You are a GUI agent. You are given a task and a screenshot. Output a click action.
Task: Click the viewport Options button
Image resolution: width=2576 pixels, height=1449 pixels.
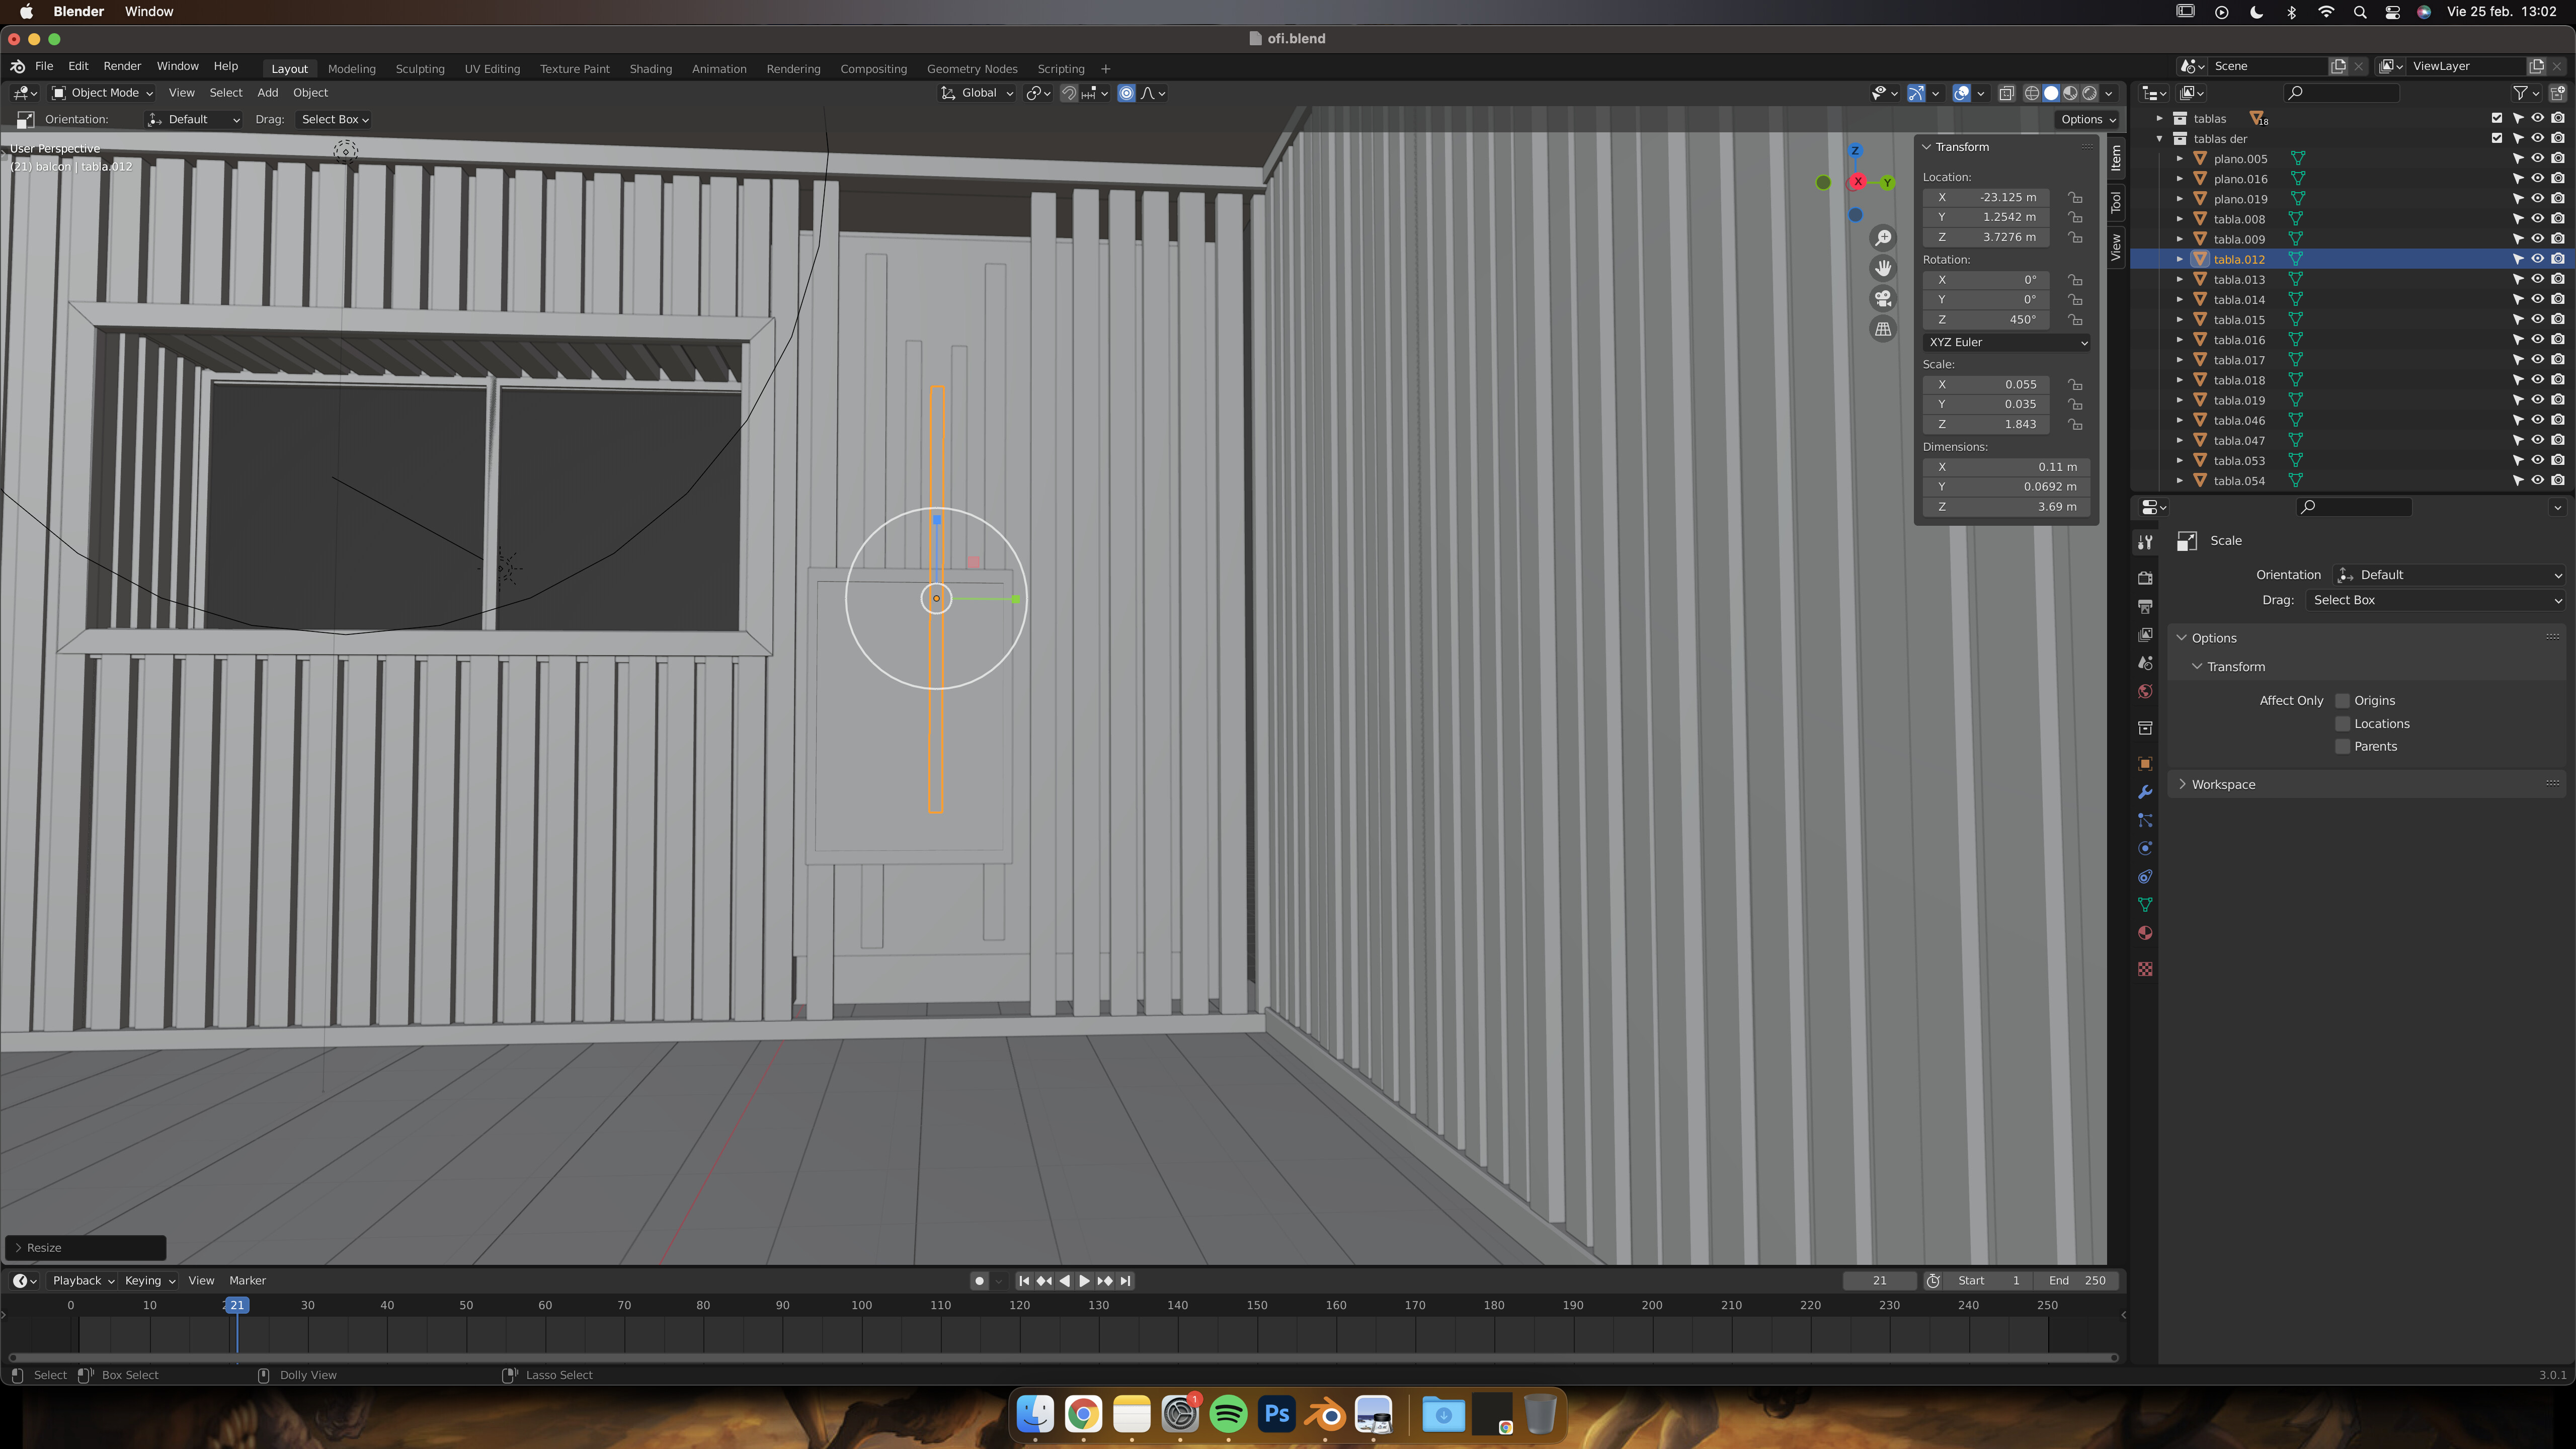tap(2088, 119)
